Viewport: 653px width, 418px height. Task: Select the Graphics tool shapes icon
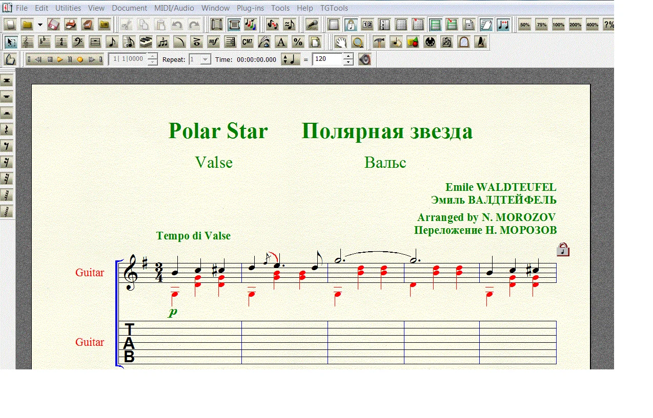coord(413,41)
